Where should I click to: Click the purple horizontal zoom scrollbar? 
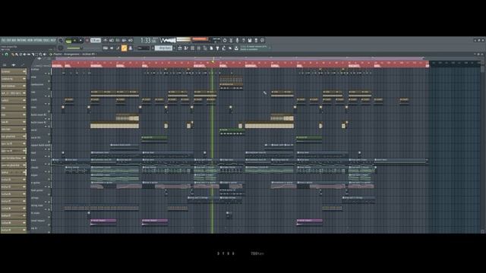[x=239, y=58]
